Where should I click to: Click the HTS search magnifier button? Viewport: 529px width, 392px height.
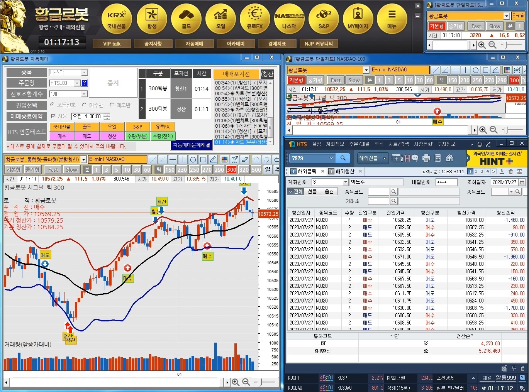[343, 158]
